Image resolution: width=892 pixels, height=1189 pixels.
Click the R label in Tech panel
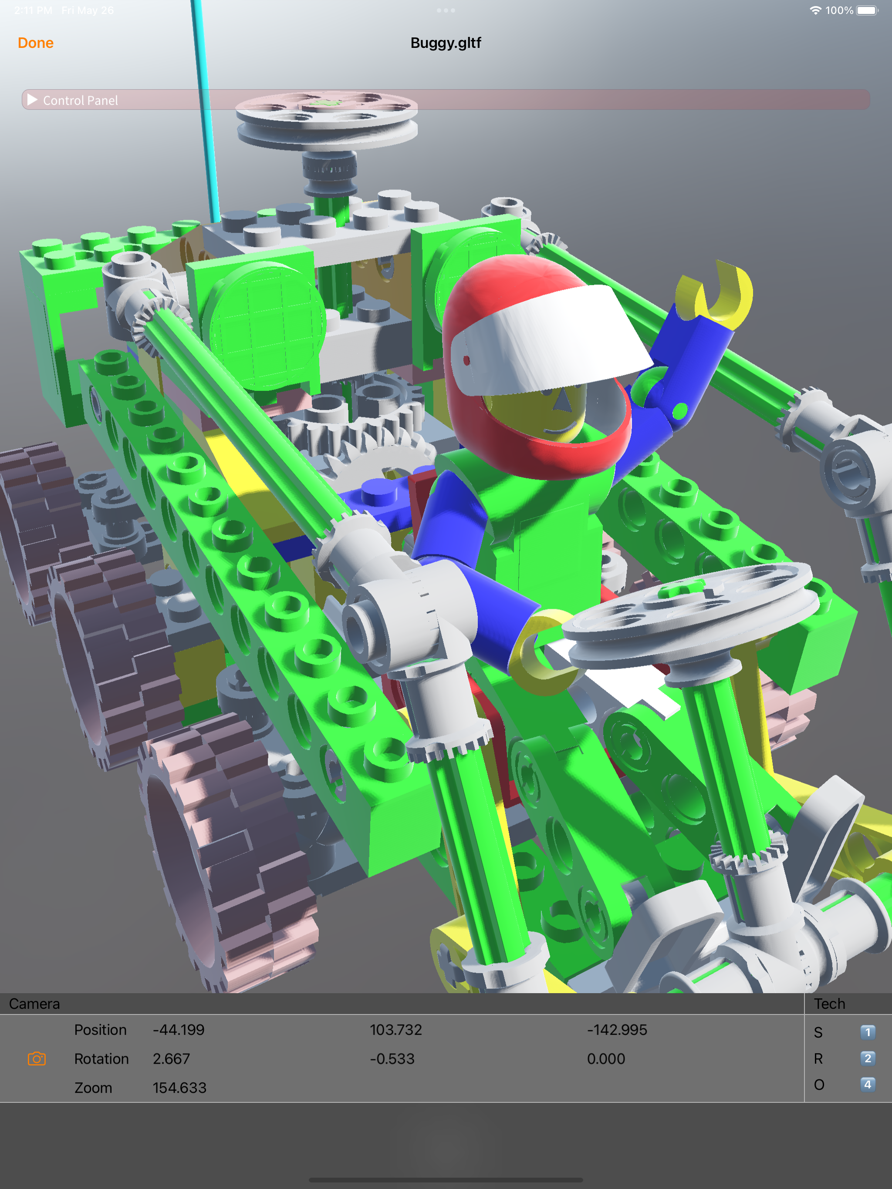click(x=818, y=1058)
